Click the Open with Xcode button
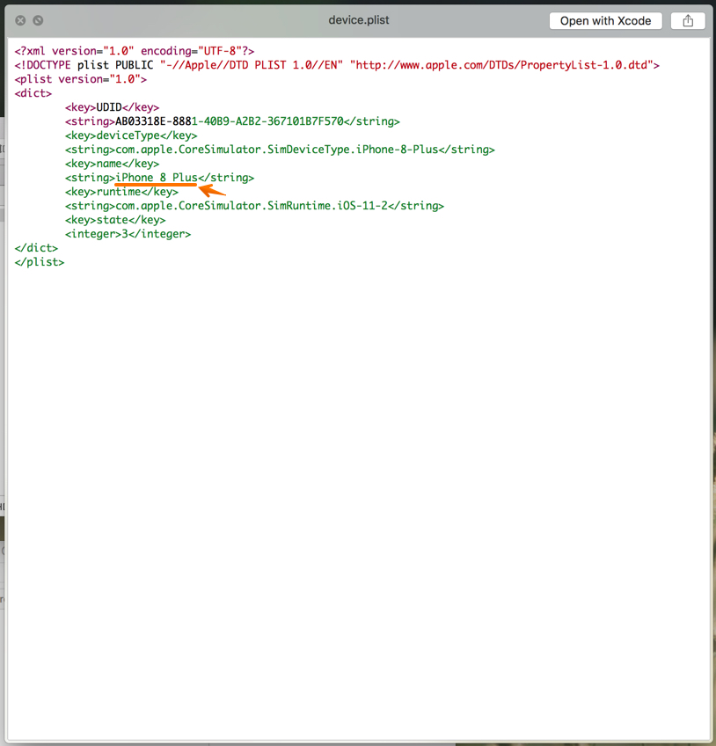This screenshot has height=746, width=716. pyautogui.click(x=605, y=21)
